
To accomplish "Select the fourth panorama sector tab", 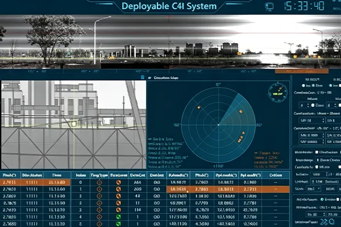I will tap(196, 72).
